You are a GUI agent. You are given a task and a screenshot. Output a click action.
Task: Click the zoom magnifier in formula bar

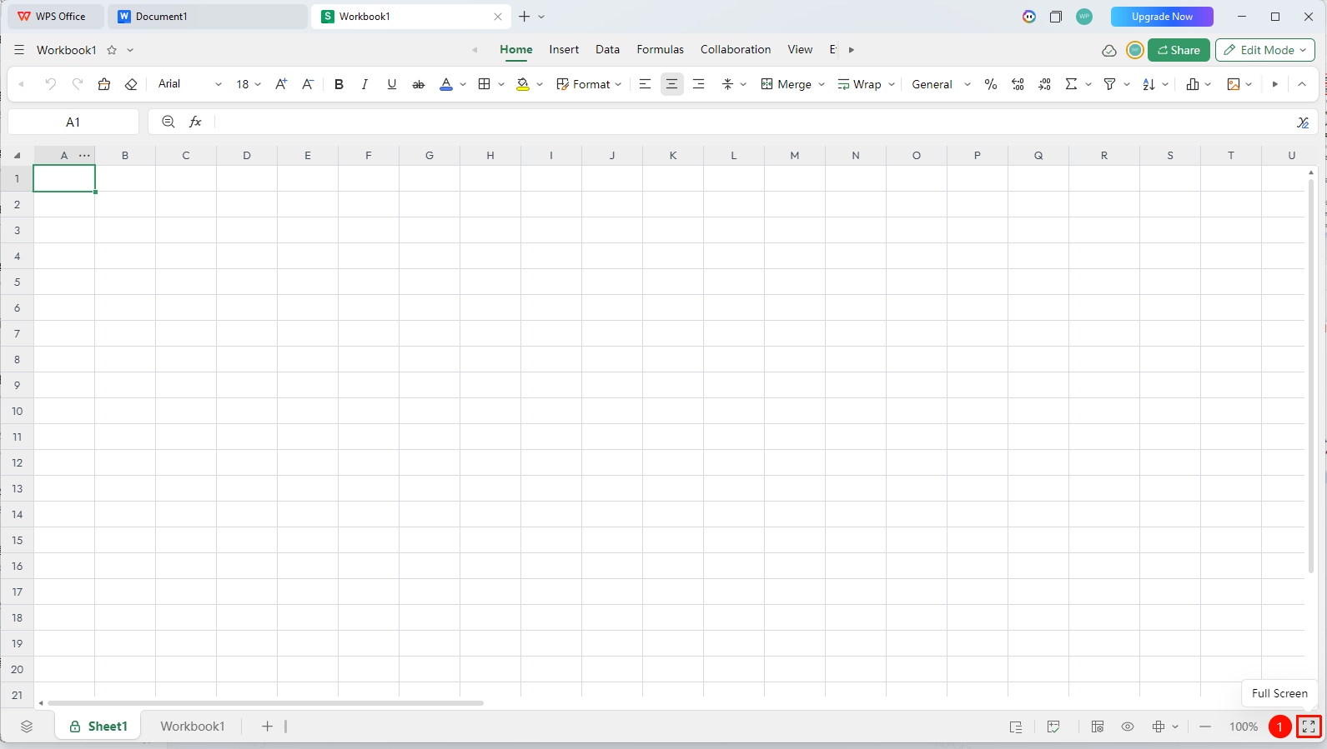pos(168,122)
